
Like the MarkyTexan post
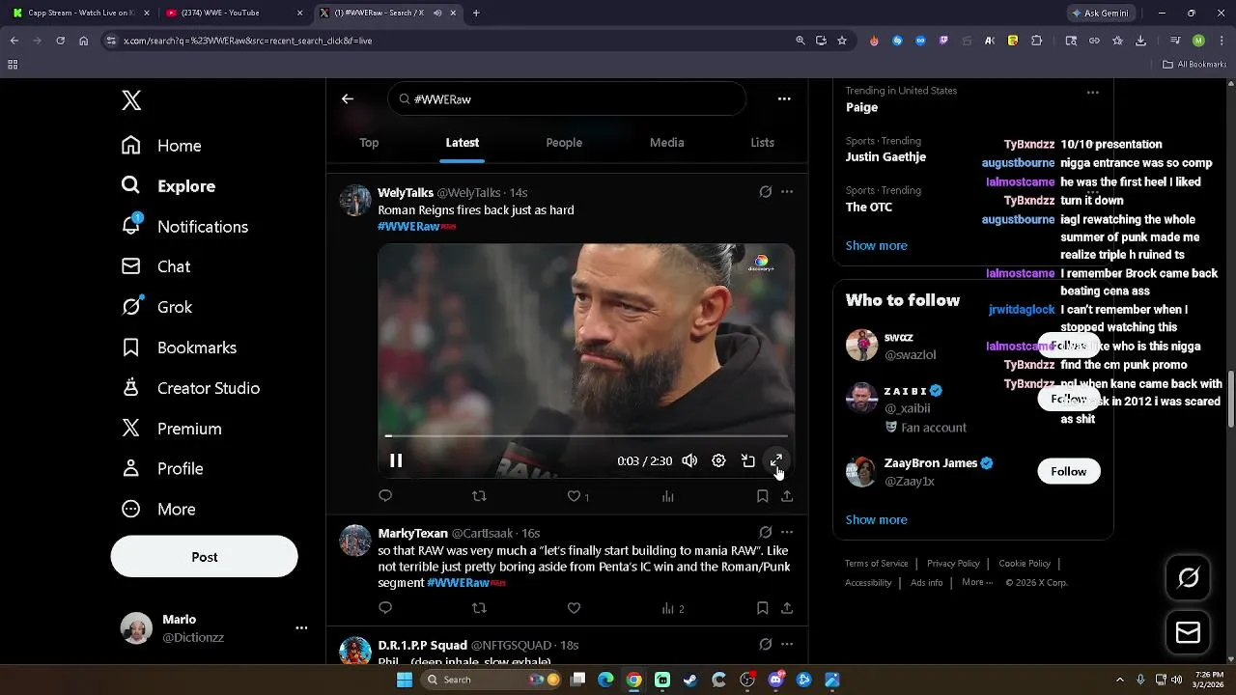[574, 608]
